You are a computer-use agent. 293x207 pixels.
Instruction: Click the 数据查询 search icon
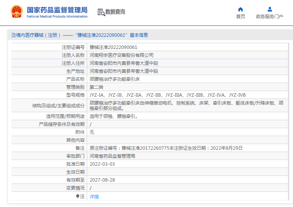(x=101, y=12)
